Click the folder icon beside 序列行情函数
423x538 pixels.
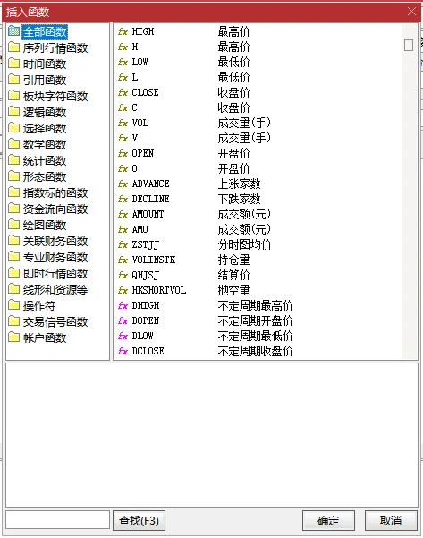coord(13,47)
